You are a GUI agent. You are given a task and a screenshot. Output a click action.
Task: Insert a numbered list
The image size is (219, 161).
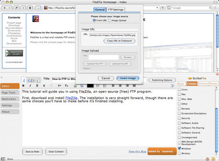tap(98, 86)
